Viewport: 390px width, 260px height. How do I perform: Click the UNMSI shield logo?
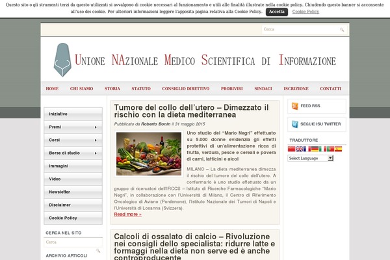[62, 60]
